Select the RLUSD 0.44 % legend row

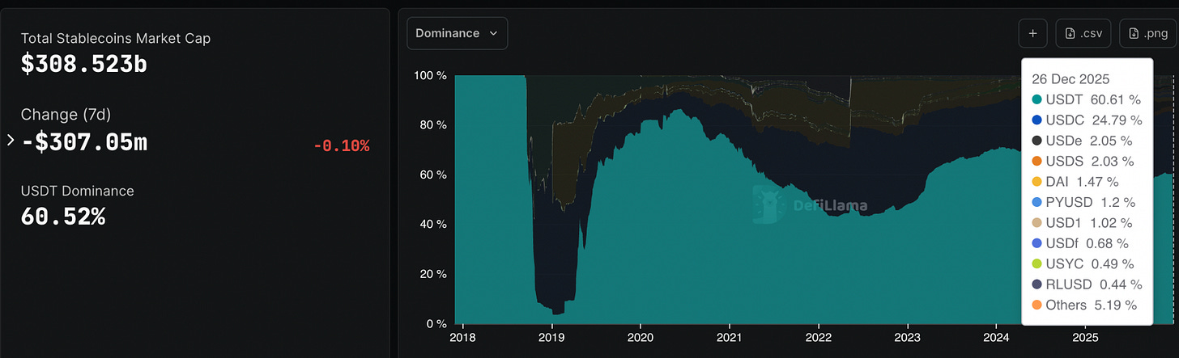(x=1087, y=284)
